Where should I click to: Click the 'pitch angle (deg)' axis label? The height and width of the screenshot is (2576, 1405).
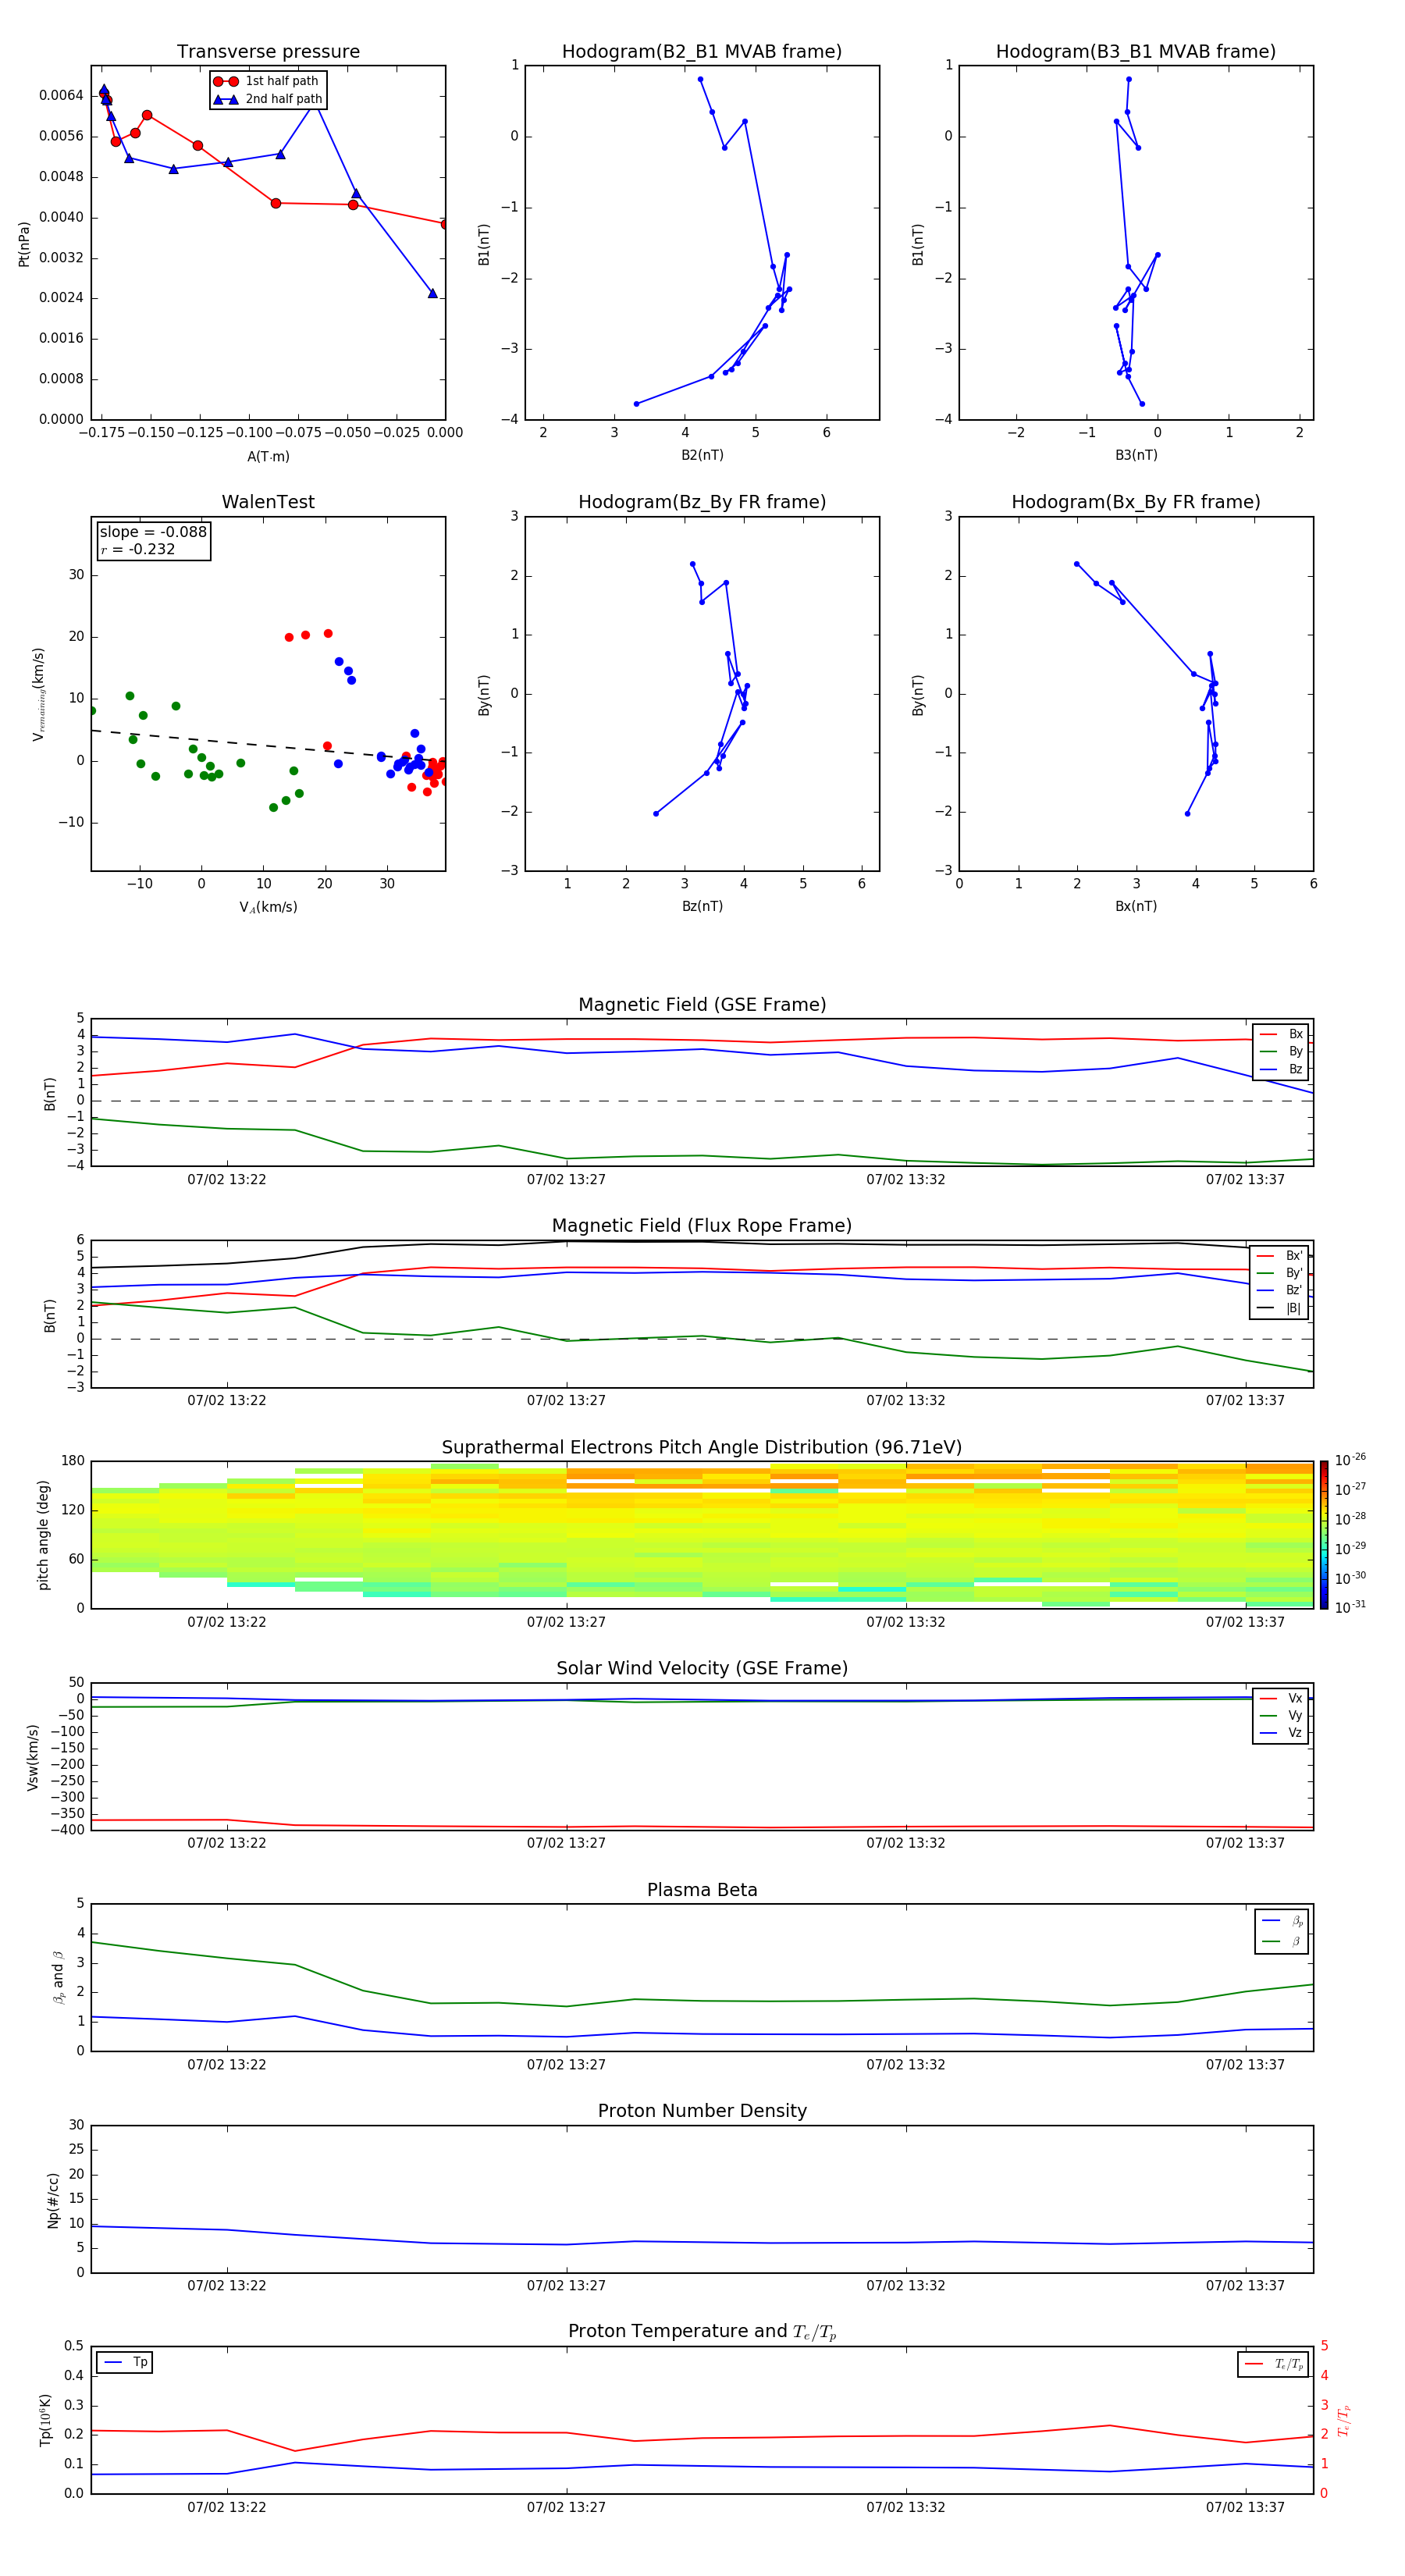pos(43,1535)
